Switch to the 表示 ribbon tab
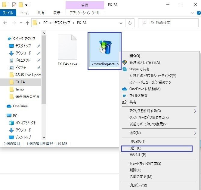 pos(57,13)
